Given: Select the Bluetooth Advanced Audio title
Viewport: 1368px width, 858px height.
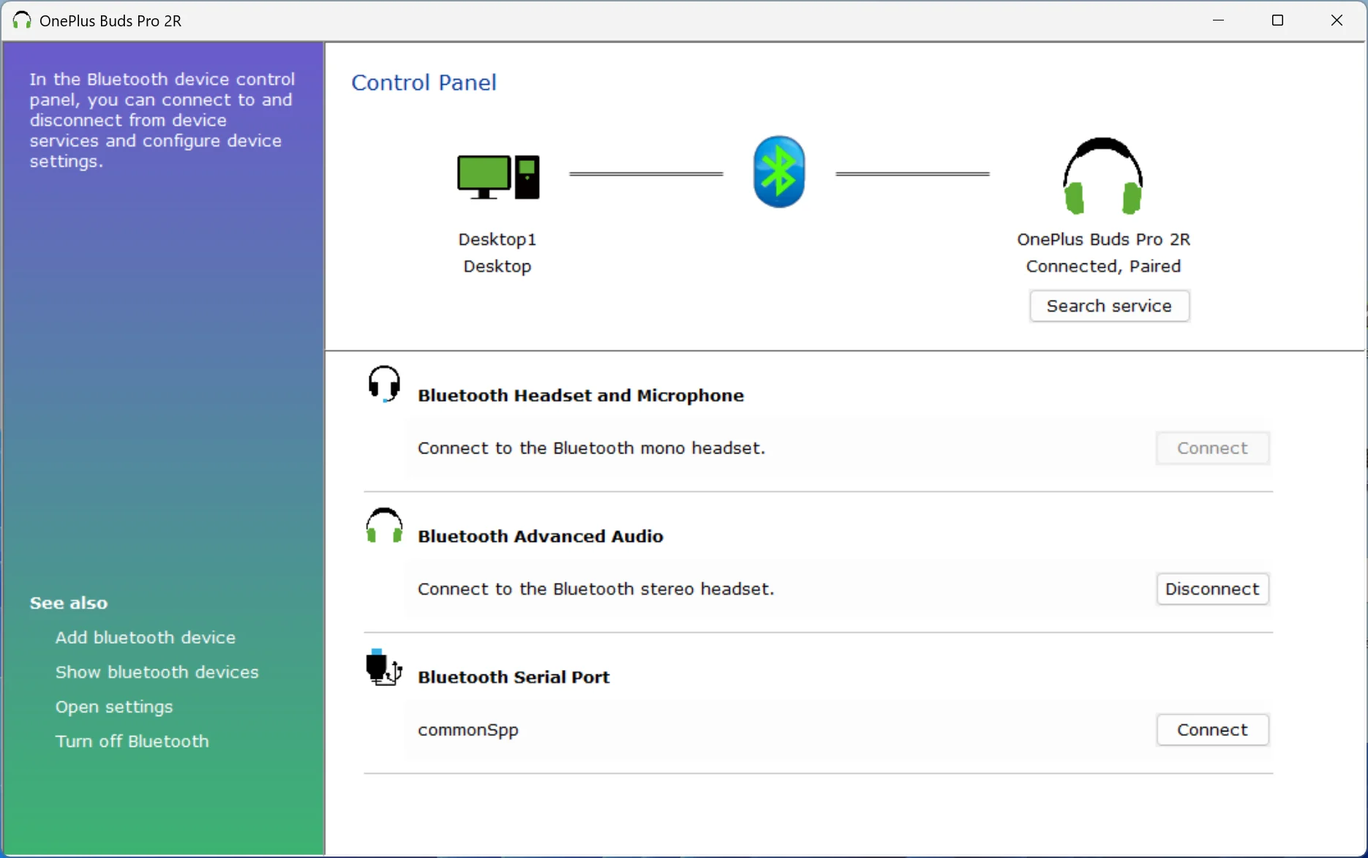Looking at the screenshot, I should pos(541,536).
